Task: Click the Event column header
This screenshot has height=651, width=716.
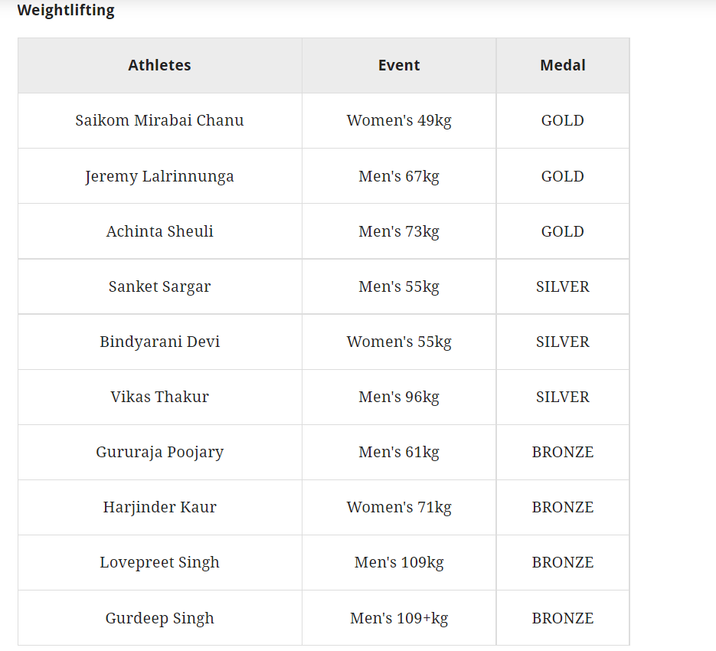Action: tap(399, 65)
